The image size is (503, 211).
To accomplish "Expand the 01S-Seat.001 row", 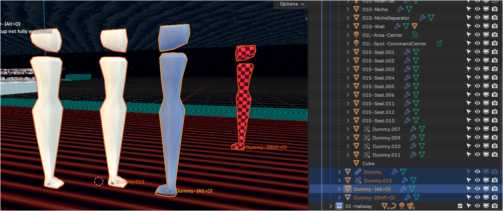I will (348, 52).
